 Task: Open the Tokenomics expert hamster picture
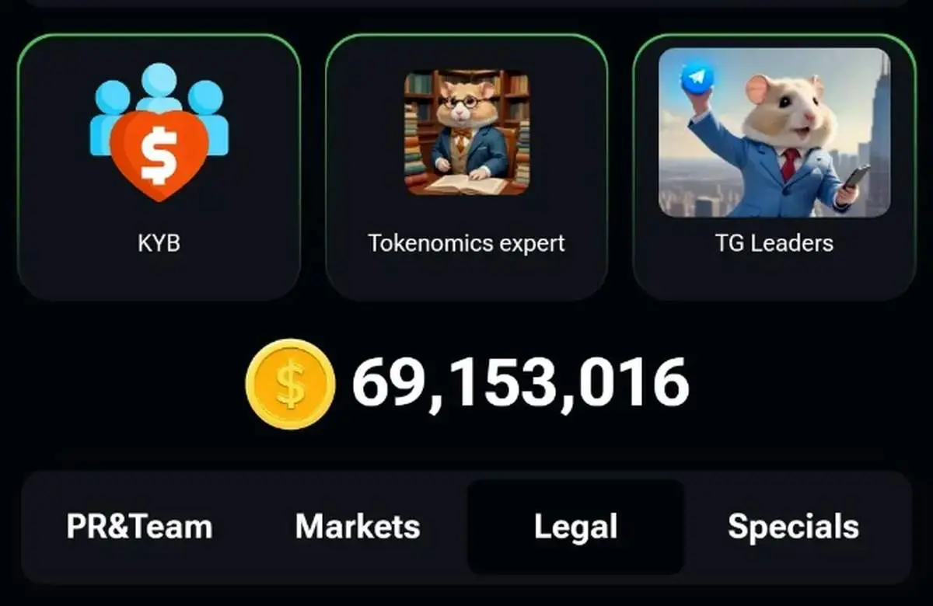[466, 133]
